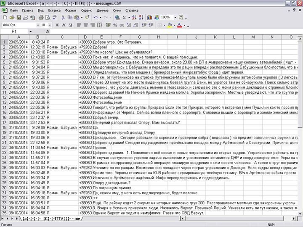This screenshot has width=303, height=227.
Task: Click the AutoSum sigma icon
Action: (x=125, y=18)
